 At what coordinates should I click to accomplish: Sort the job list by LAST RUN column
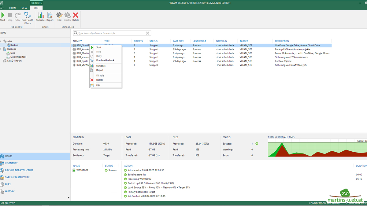pyautogui.click(x=178, y=41)
